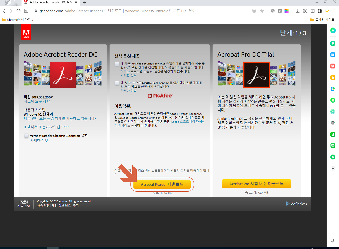Click 'Acrobat Pro 시험 버전 다운로드' button

tap(256, 184)
